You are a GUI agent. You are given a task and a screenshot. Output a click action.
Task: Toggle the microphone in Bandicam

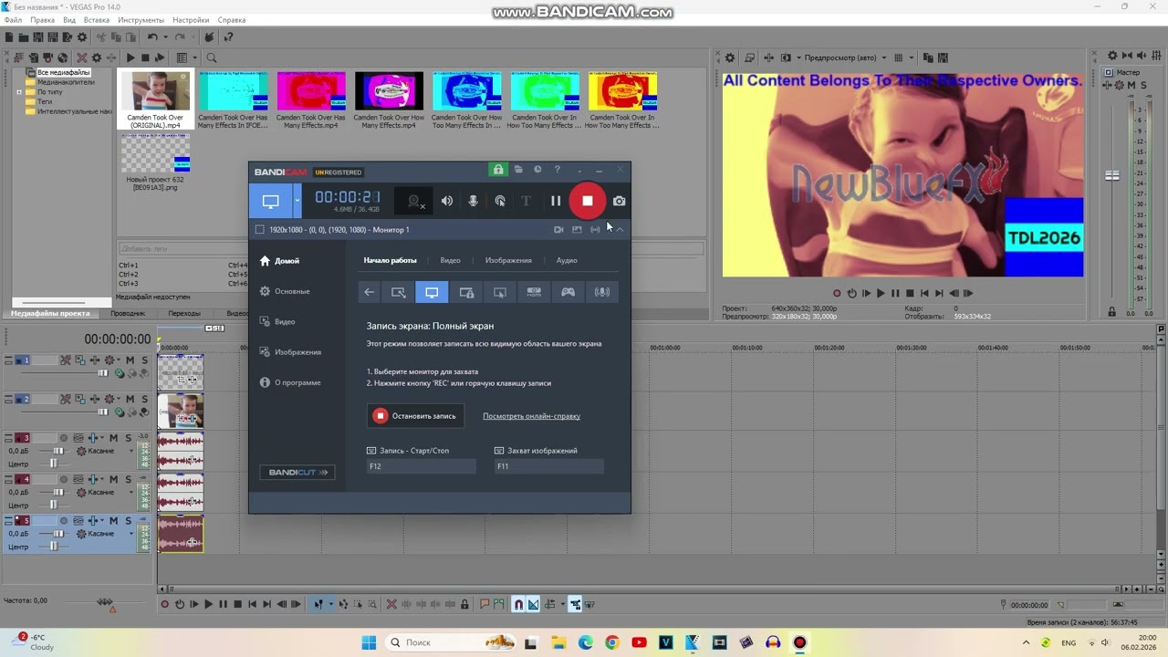pos(473,201)
